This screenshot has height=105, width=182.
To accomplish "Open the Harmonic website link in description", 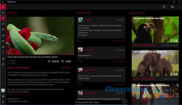I will tap(19, 94).
